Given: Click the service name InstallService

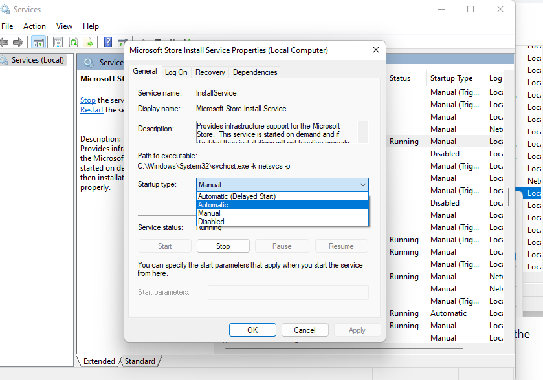Looking at the screenshot, I should [216, 93].
